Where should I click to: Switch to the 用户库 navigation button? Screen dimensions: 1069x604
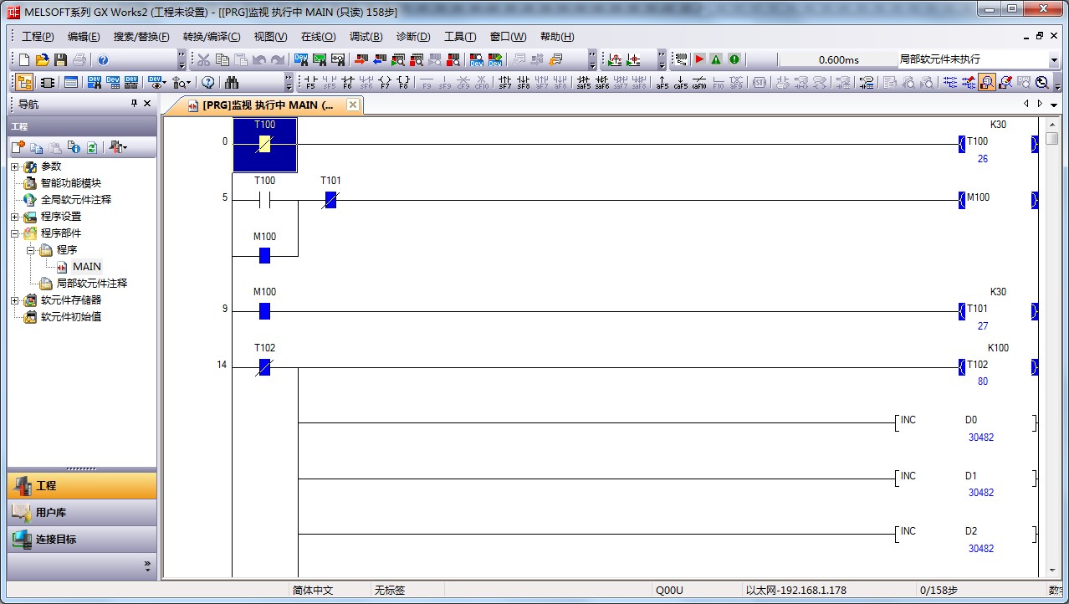(x=82, y=513)
